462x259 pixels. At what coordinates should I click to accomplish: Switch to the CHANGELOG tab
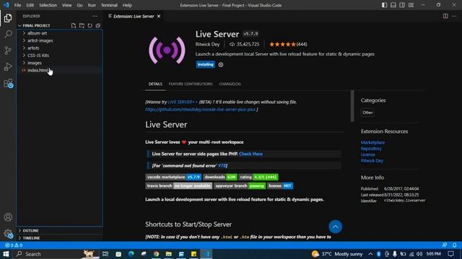point(230,84)
